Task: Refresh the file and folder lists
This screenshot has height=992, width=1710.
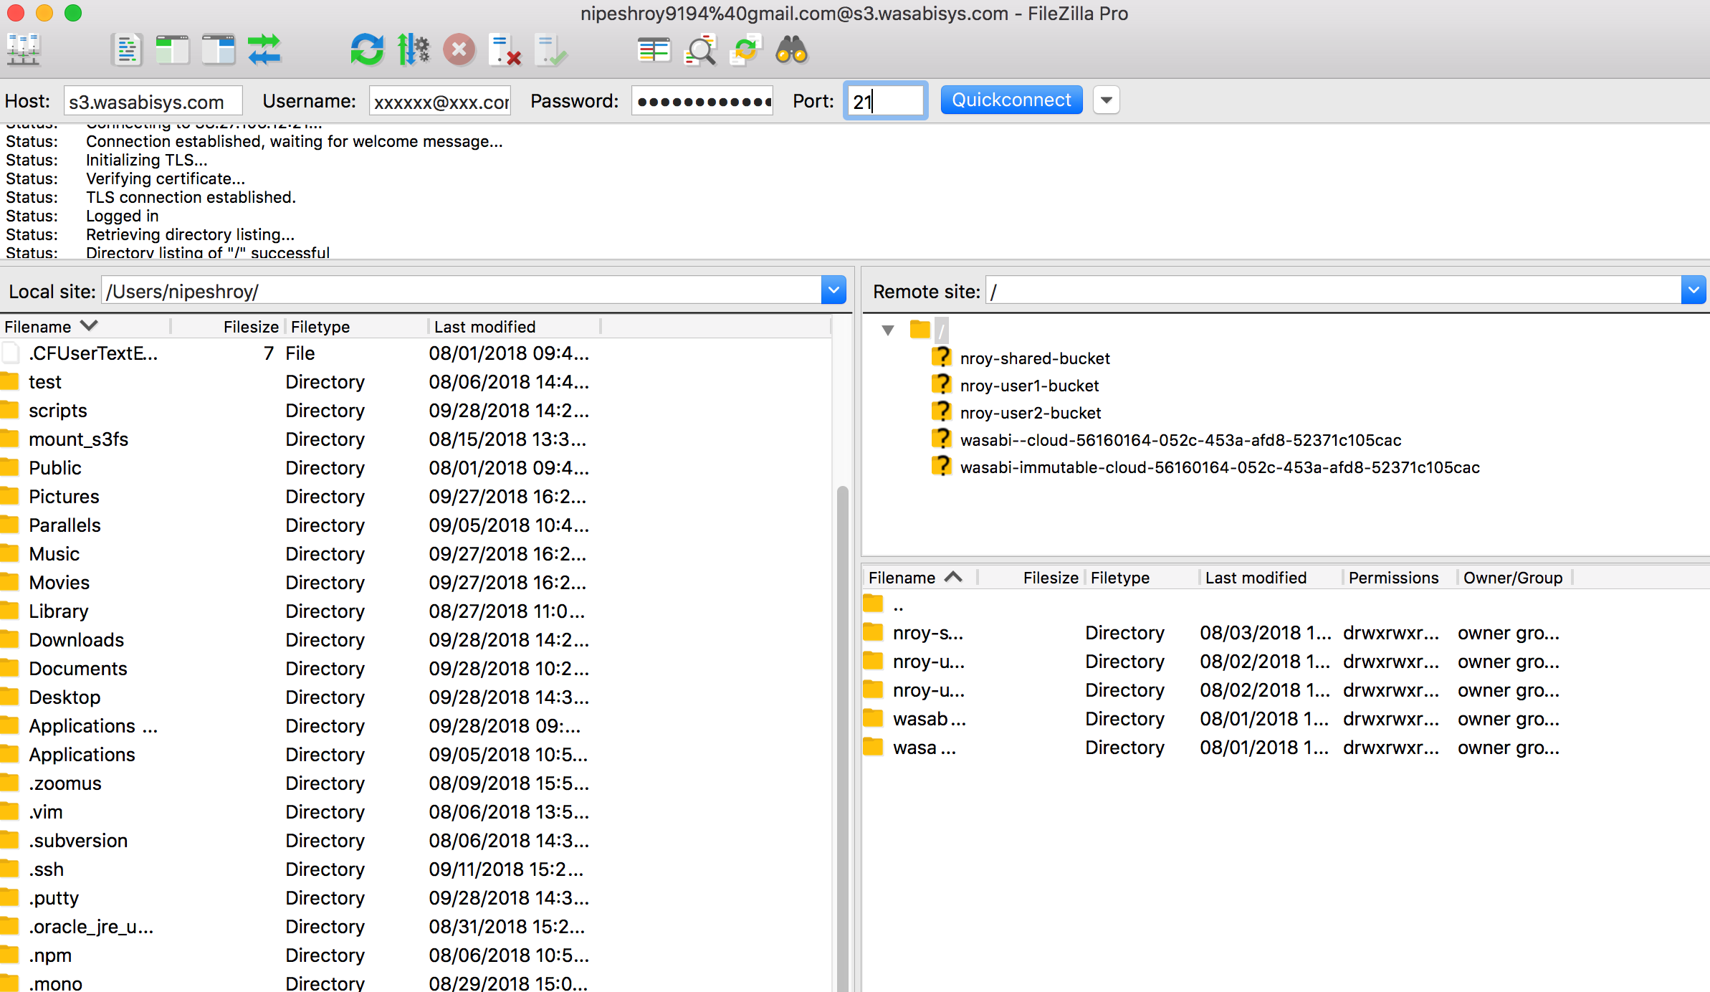Action: pos(367,50)
